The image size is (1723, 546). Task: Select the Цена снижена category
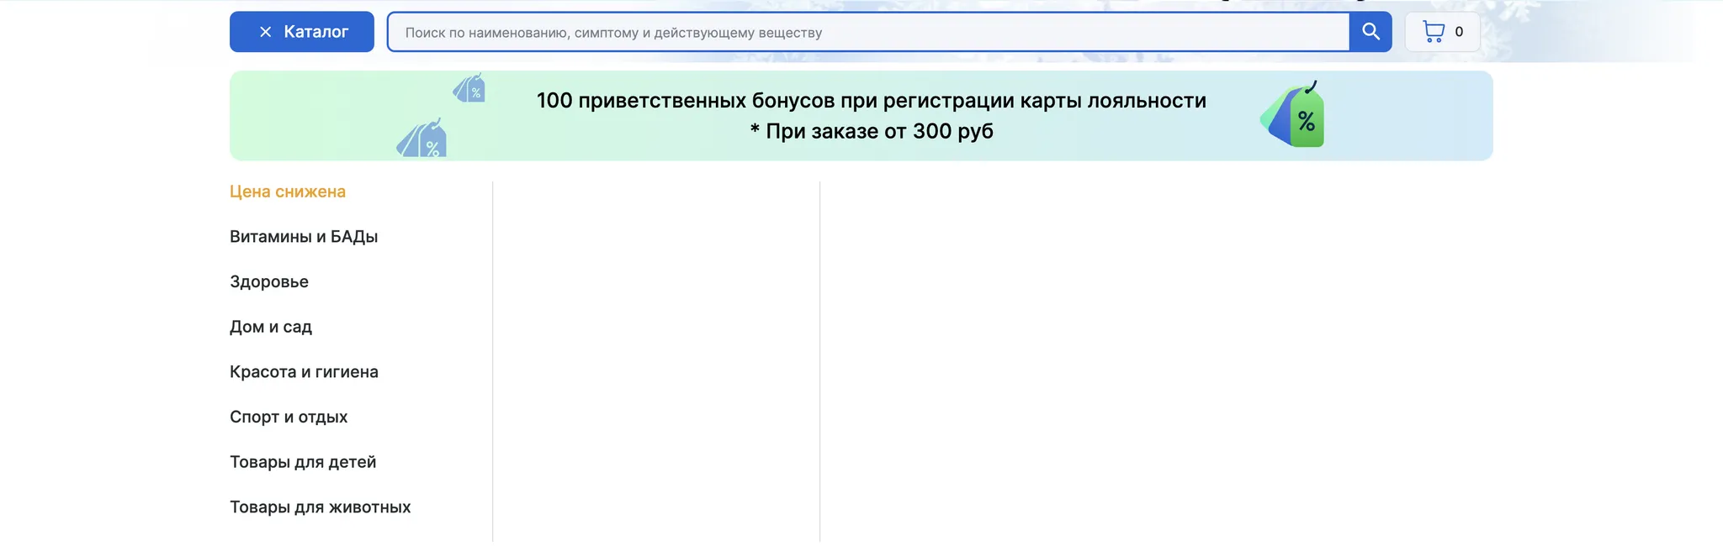coord(288,192)
